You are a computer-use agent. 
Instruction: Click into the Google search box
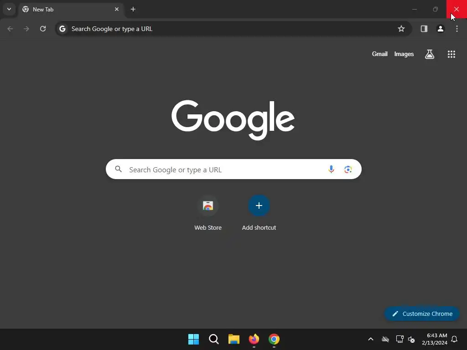233,170
